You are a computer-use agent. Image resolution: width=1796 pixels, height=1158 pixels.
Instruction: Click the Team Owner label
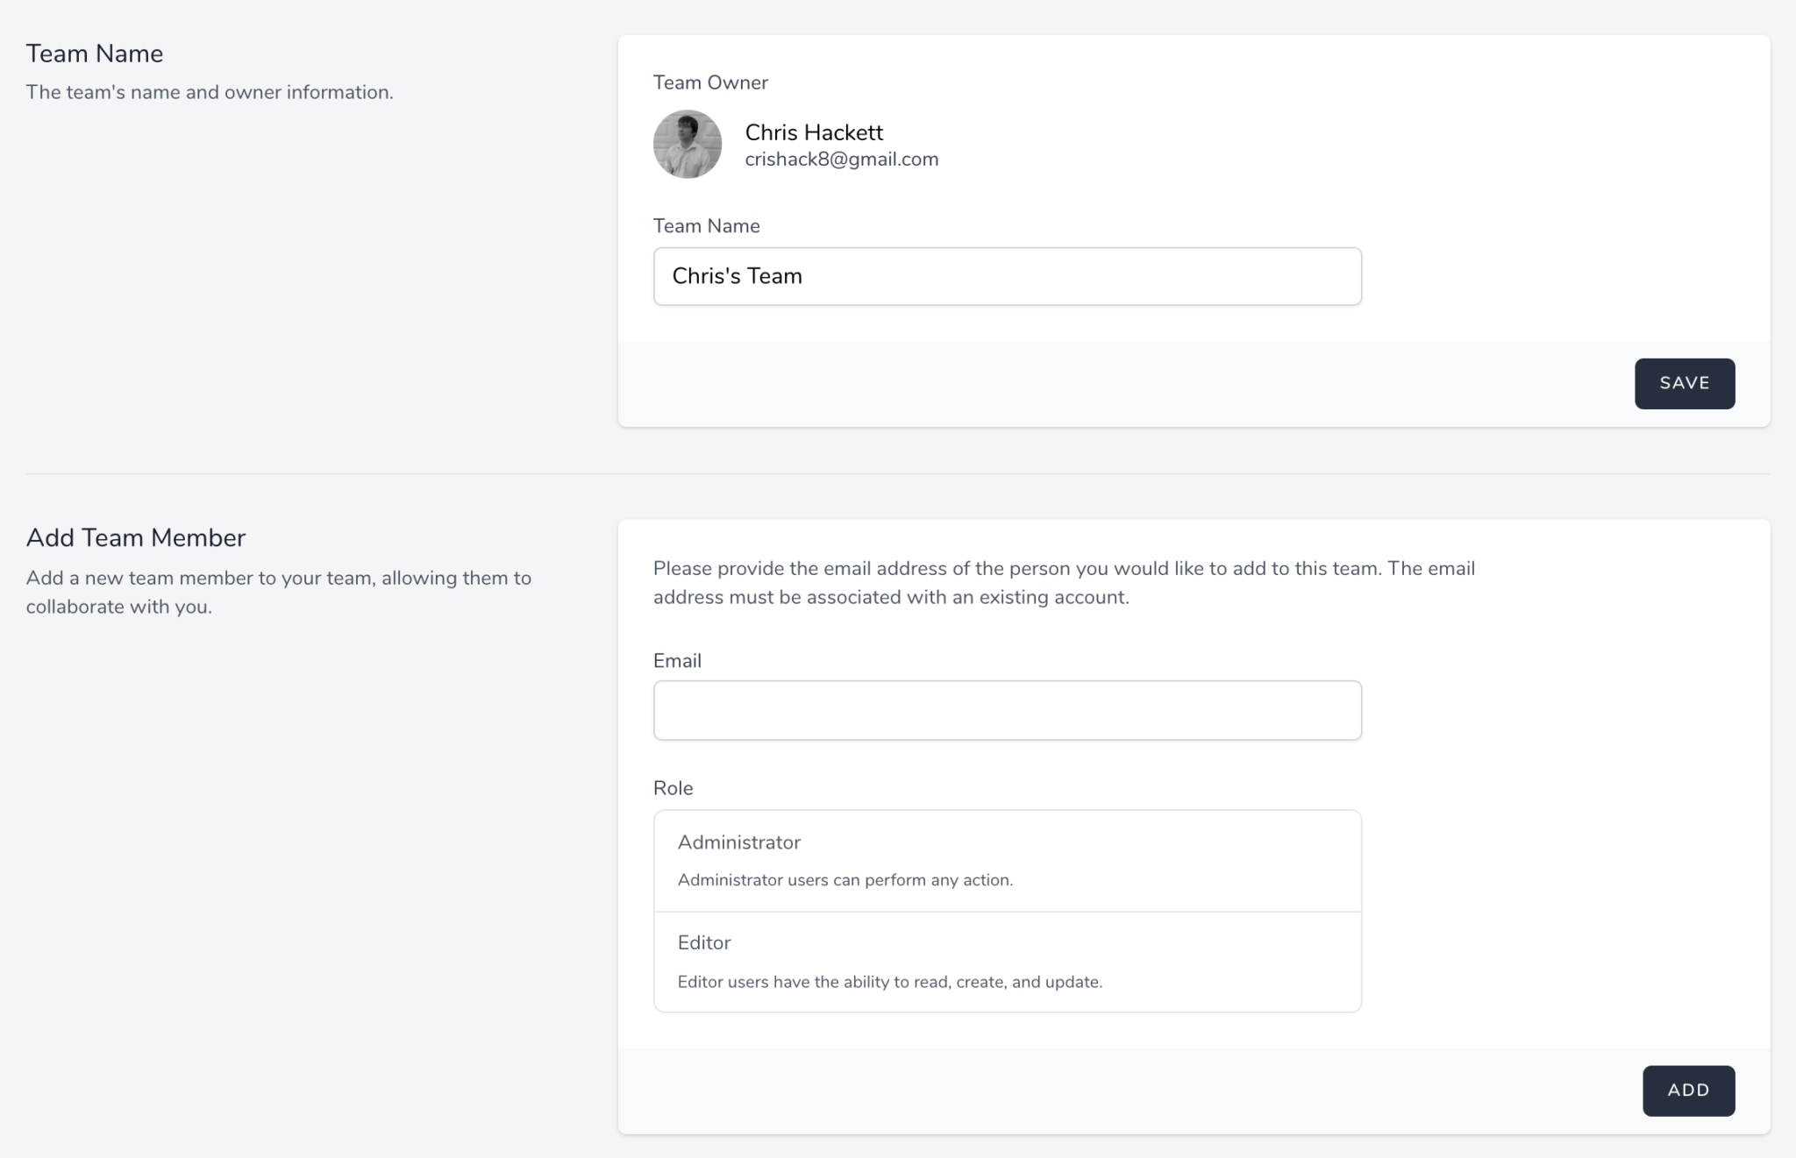tap(710, 82)
